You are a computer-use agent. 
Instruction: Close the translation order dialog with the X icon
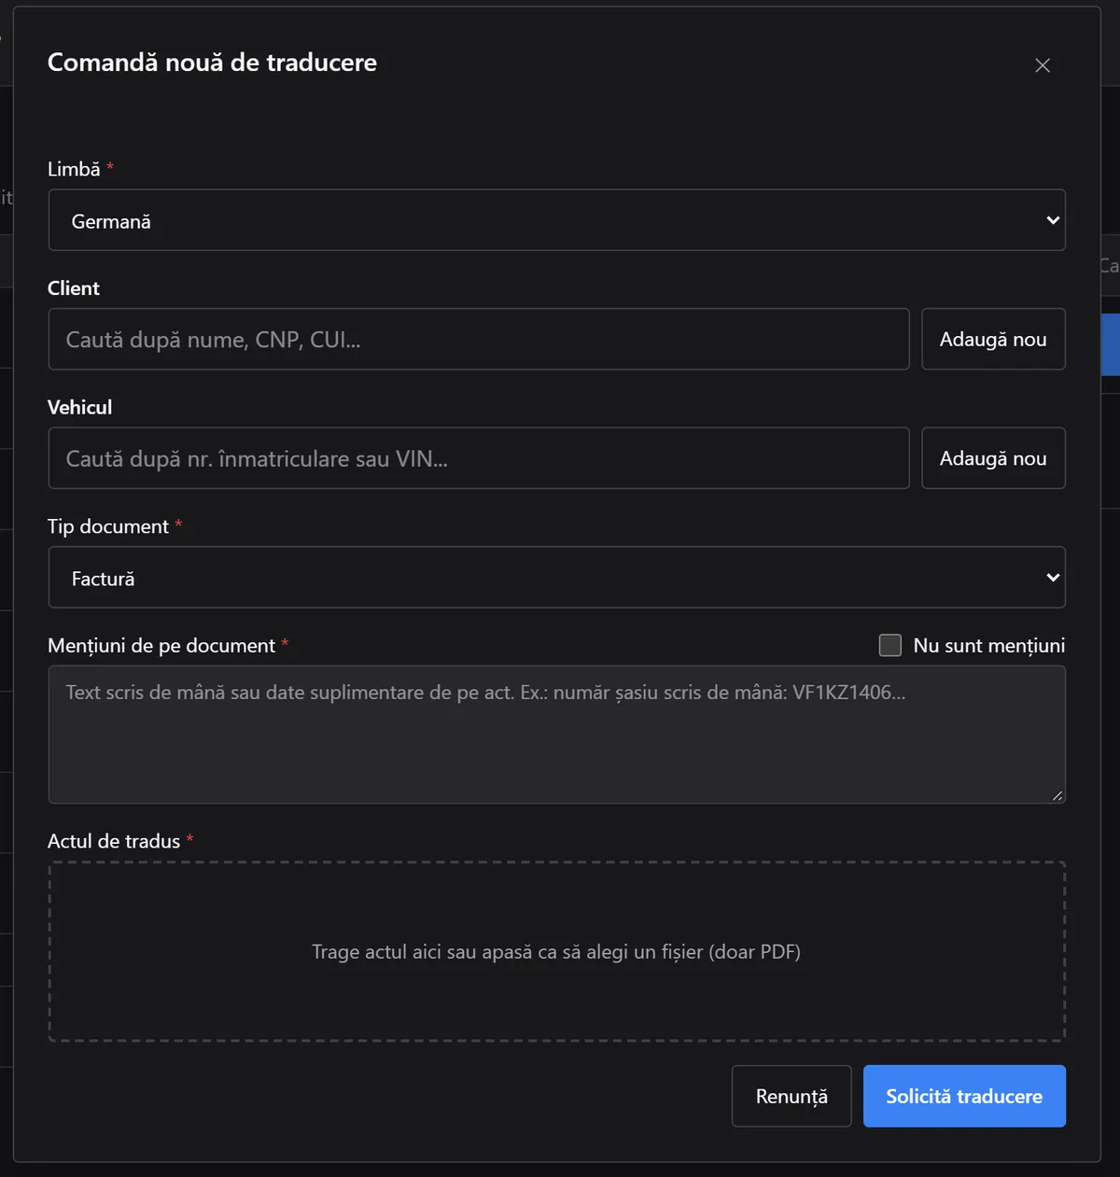[x=1043, y=65]
